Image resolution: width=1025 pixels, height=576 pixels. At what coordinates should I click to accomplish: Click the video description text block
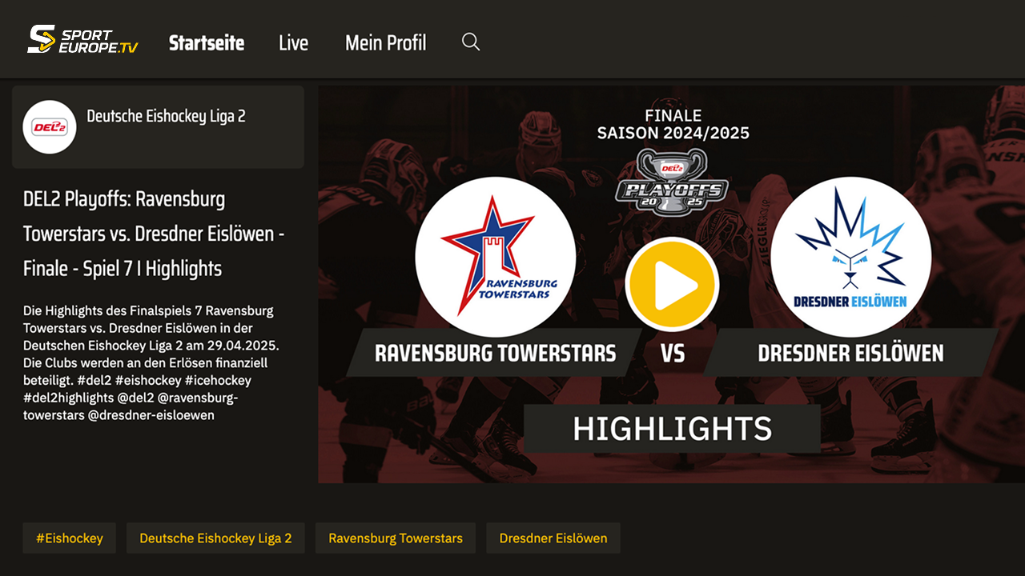point(151,362)
